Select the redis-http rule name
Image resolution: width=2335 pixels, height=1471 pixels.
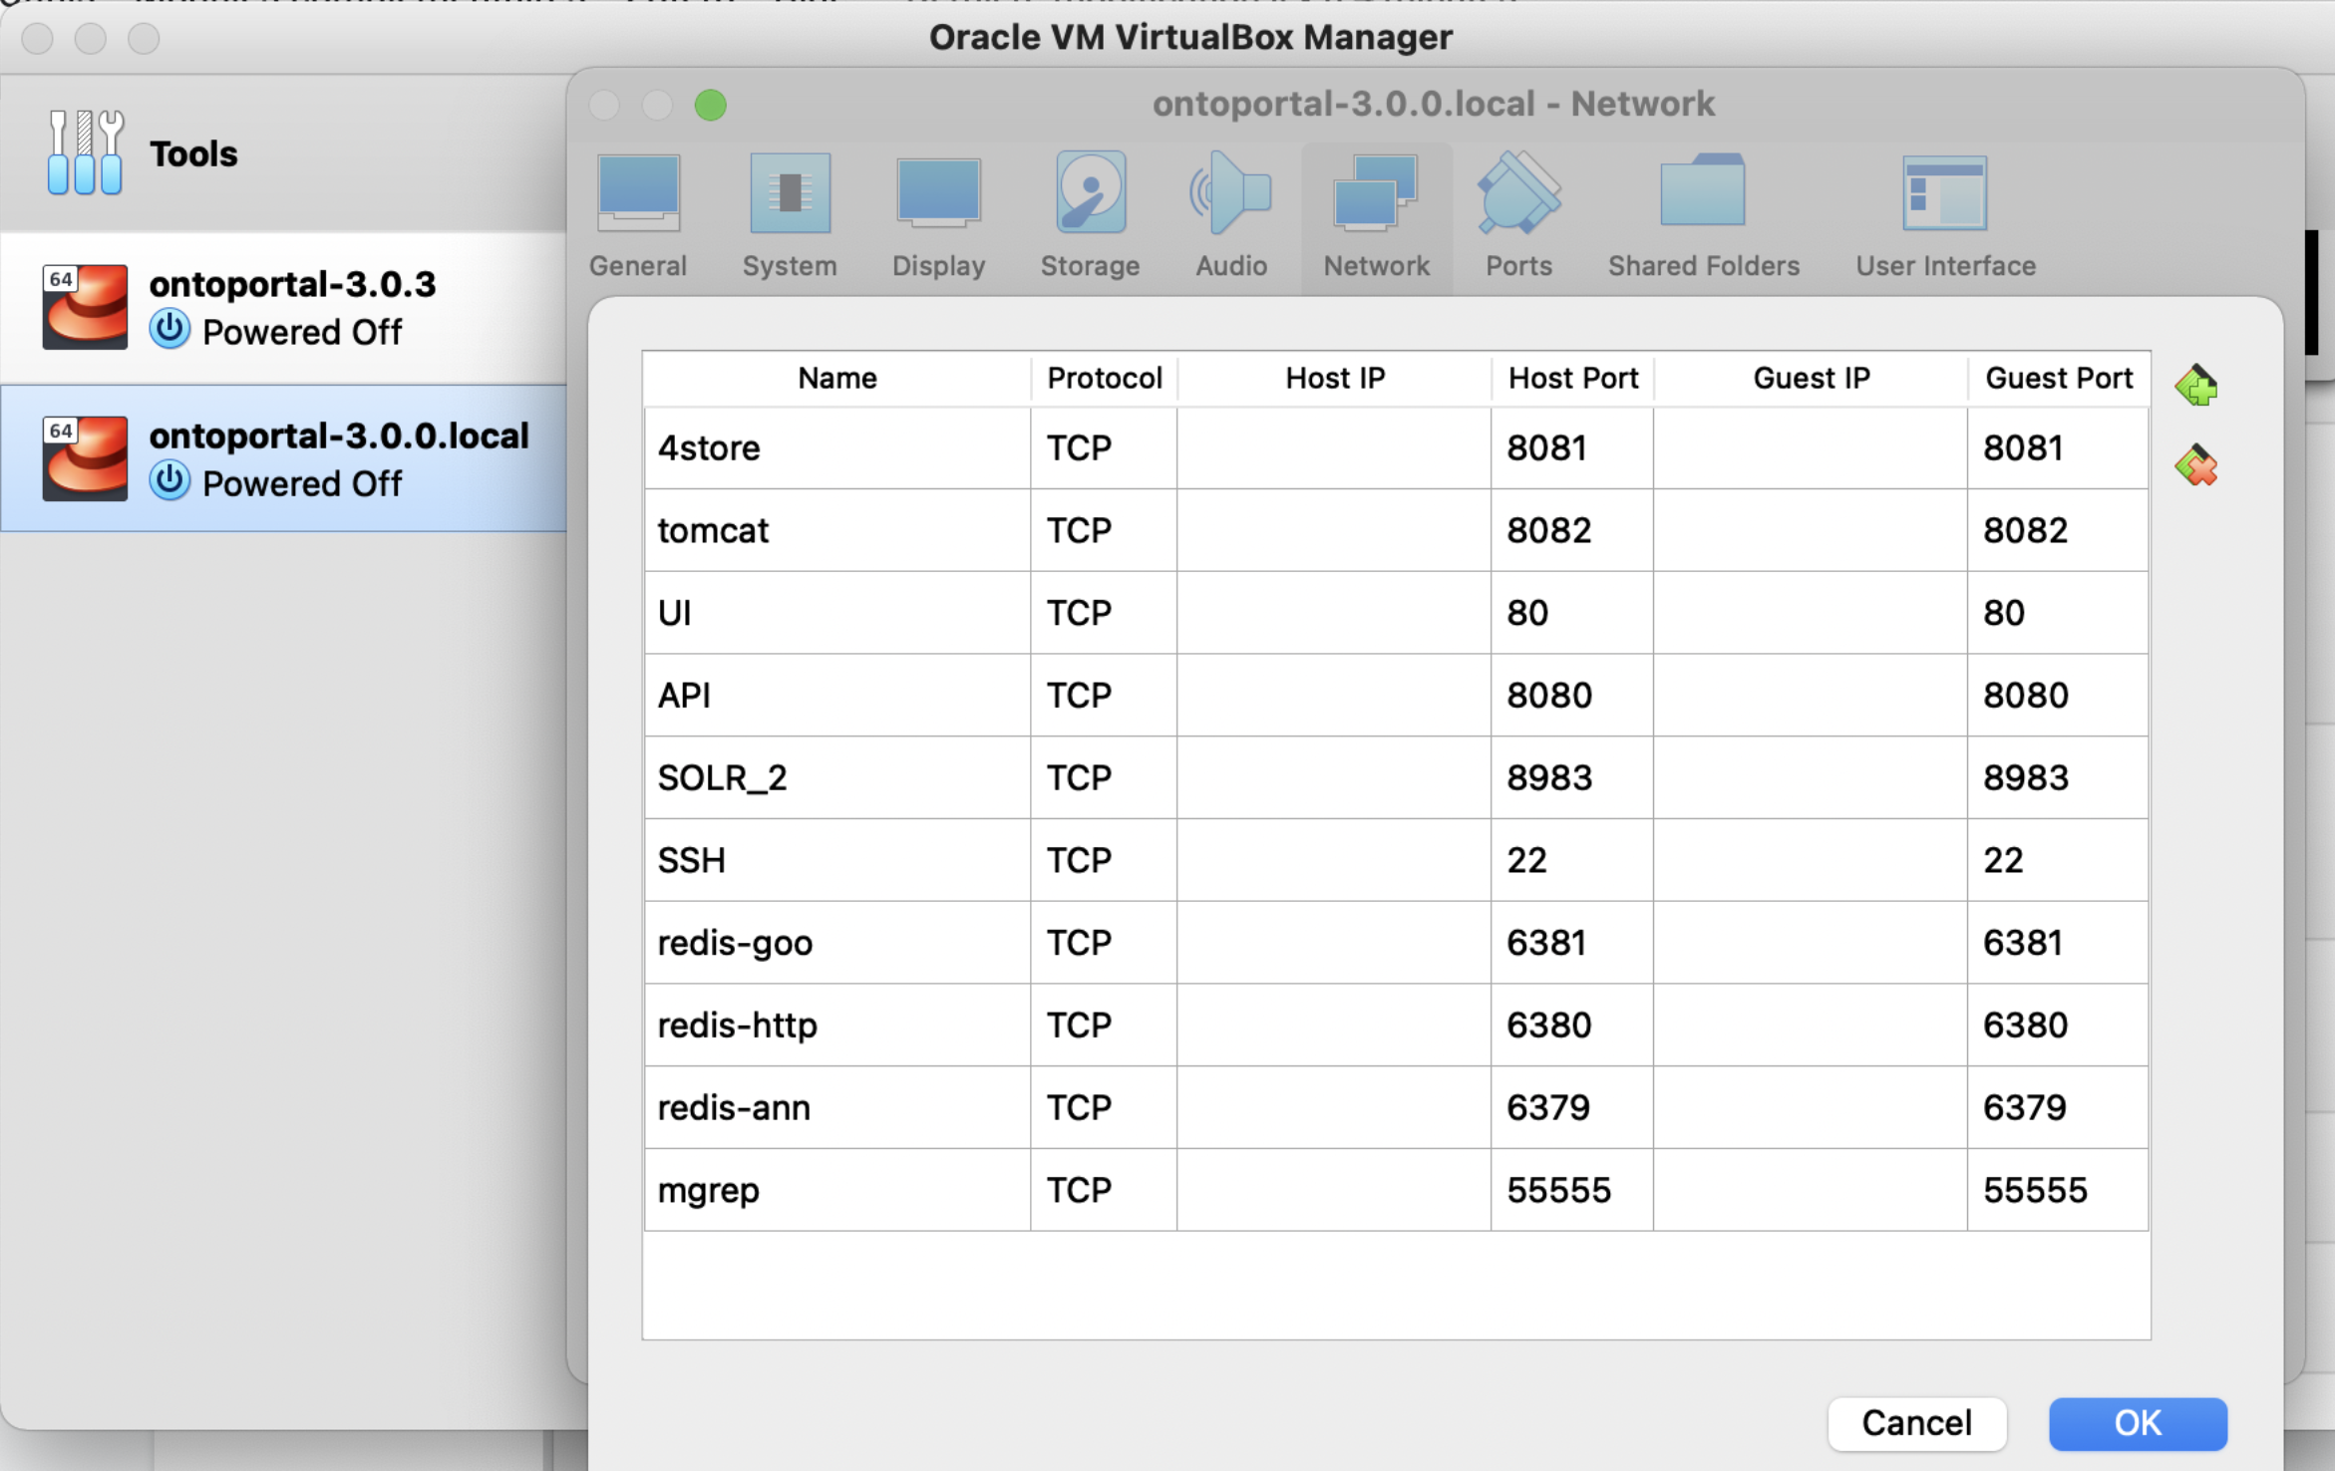836,1026
